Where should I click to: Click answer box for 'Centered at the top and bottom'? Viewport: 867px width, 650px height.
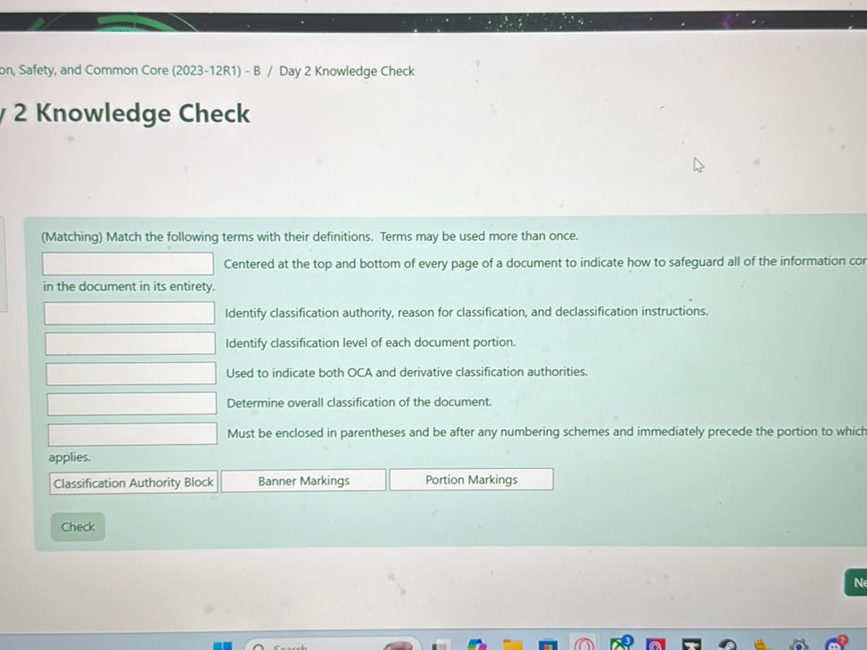tap(128, 264)
